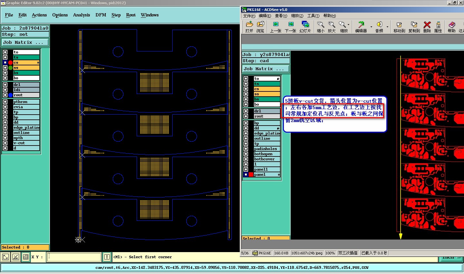
Task: Click the diagonal arrow icon at bottom left
Action: point(5,257)
